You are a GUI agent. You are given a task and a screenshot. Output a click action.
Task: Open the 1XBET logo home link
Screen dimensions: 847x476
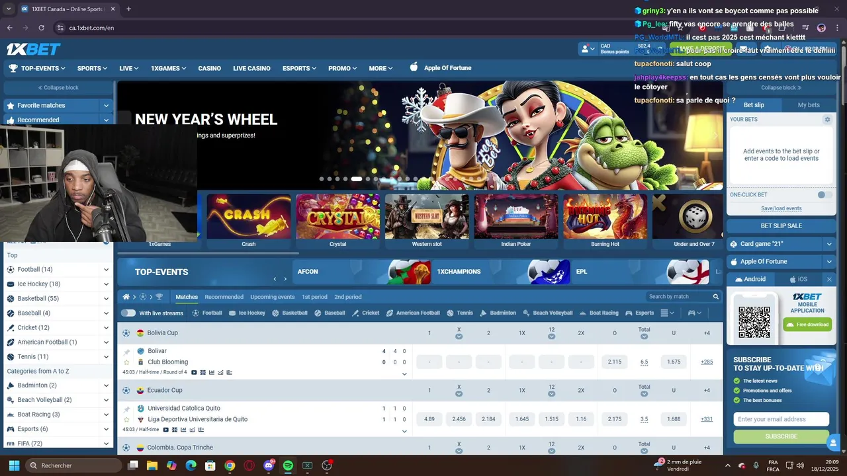tap(33, 49)
